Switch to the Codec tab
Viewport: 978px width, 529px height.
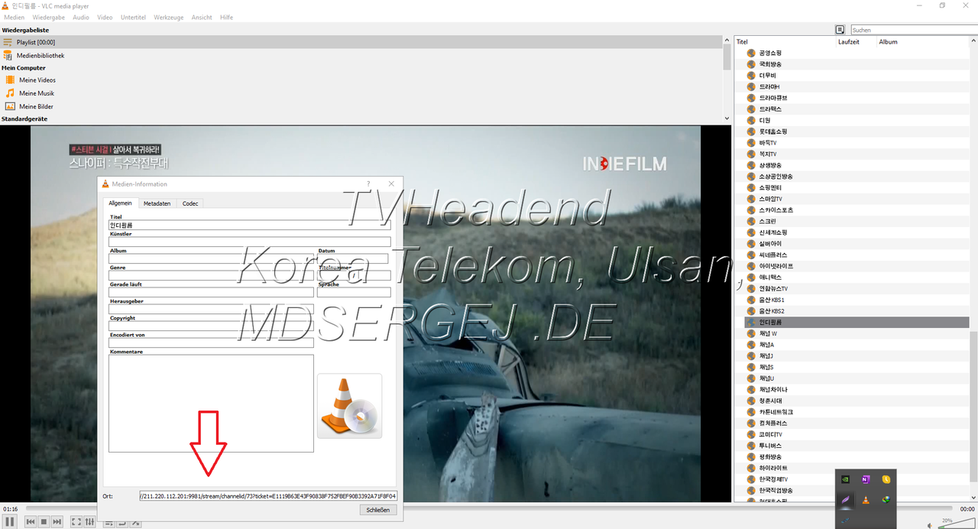point(190,203)
